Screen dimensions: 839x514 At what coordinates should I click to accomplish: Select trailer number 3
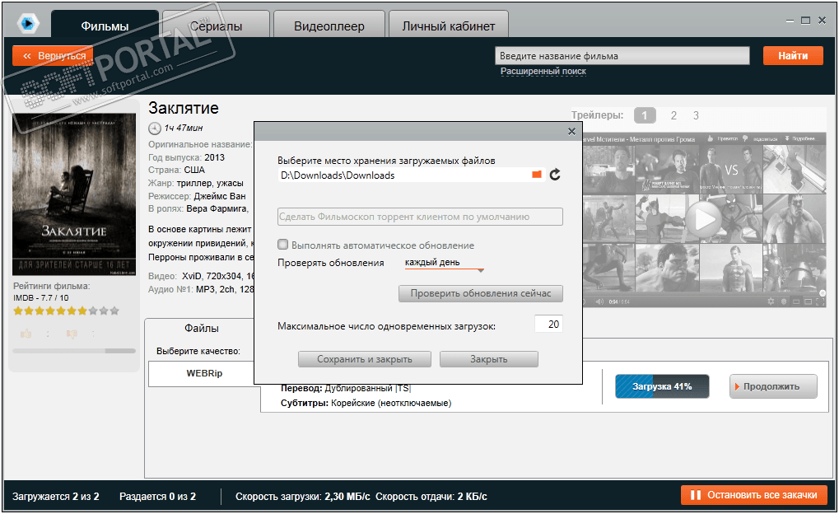tap(696, 115)
